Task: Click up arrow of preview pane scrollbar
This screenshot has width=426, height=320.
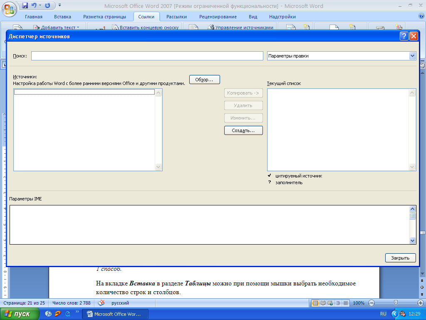Action: 412,209
